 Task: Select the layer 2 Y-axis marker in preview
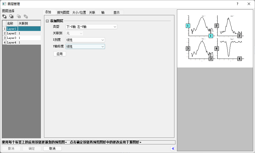click(x=217, y=26)
